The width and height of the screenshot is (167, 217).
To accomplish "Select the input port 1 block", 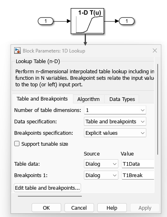I will click(x=45, y=21).
